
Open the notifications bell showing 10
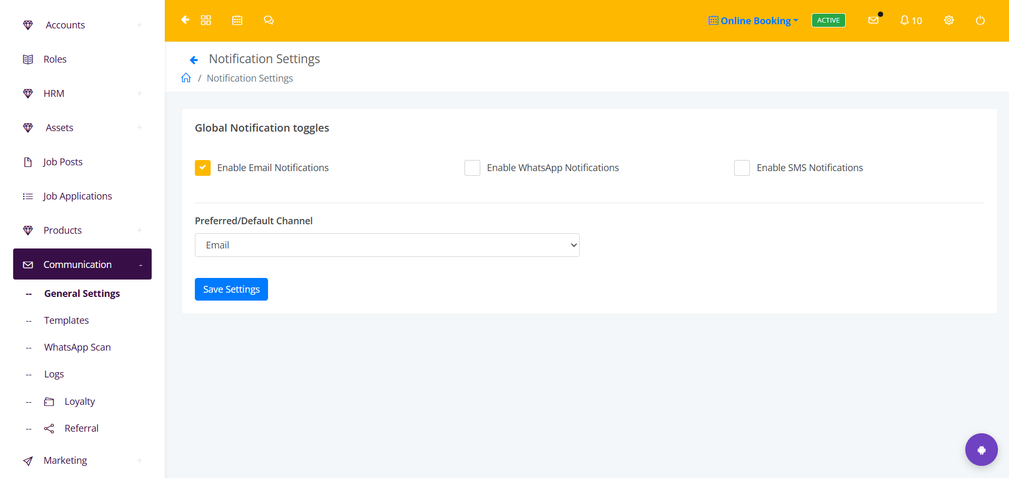911,21
